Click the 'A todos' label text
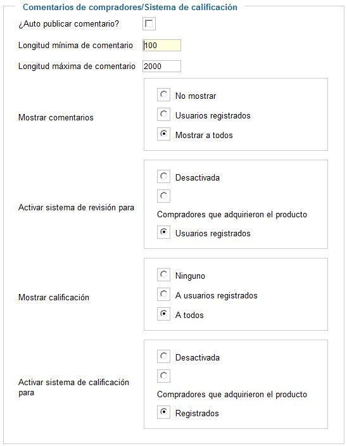 pos(189,315)
